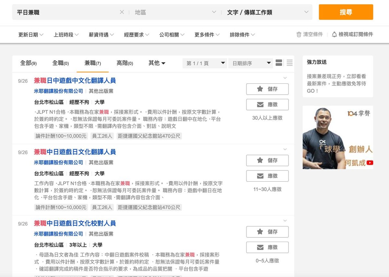
Task: Save the 日中遊戲中文化翻譯人員 job with the star button
Action: coord(267,89)
